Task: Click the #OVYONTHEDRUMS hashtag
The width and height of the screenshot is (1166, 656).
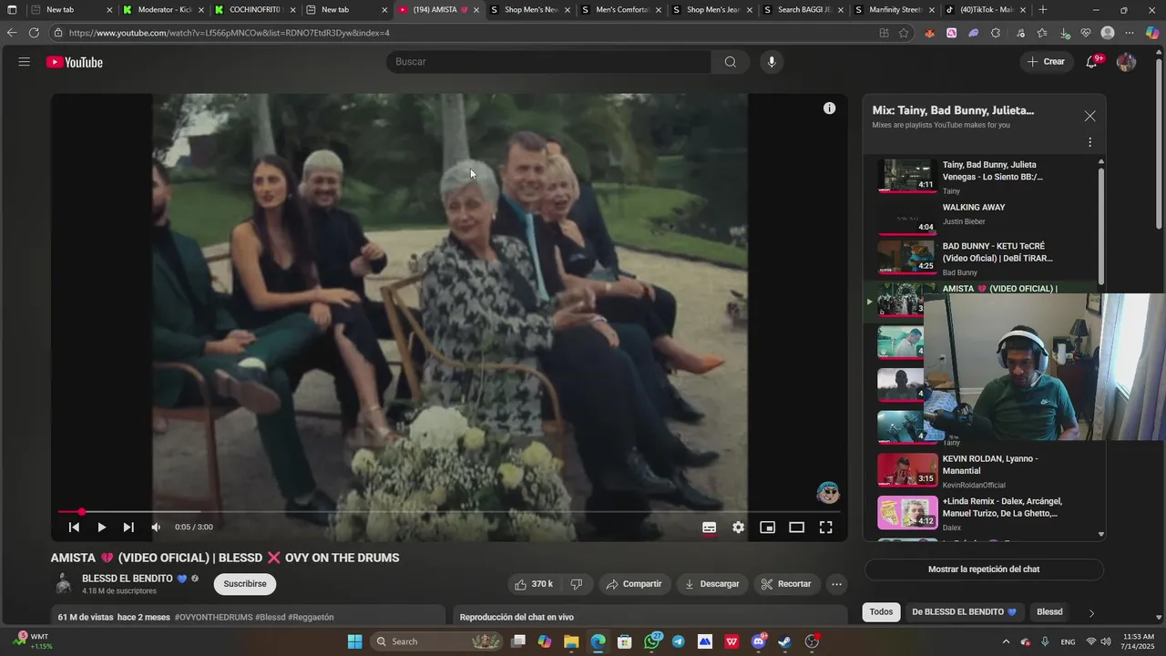Action: pos(214,617)
